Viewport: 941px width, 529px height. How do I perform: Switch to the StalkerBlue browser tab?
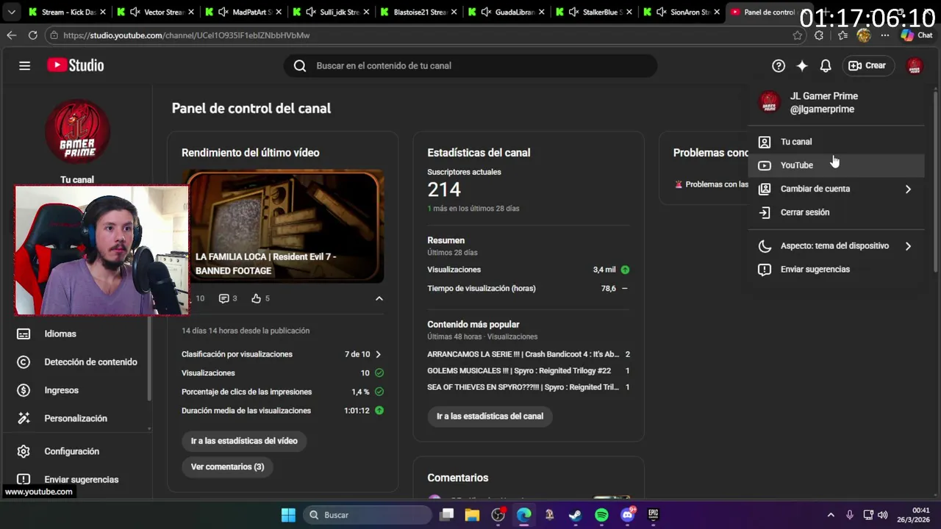point(594,12)
